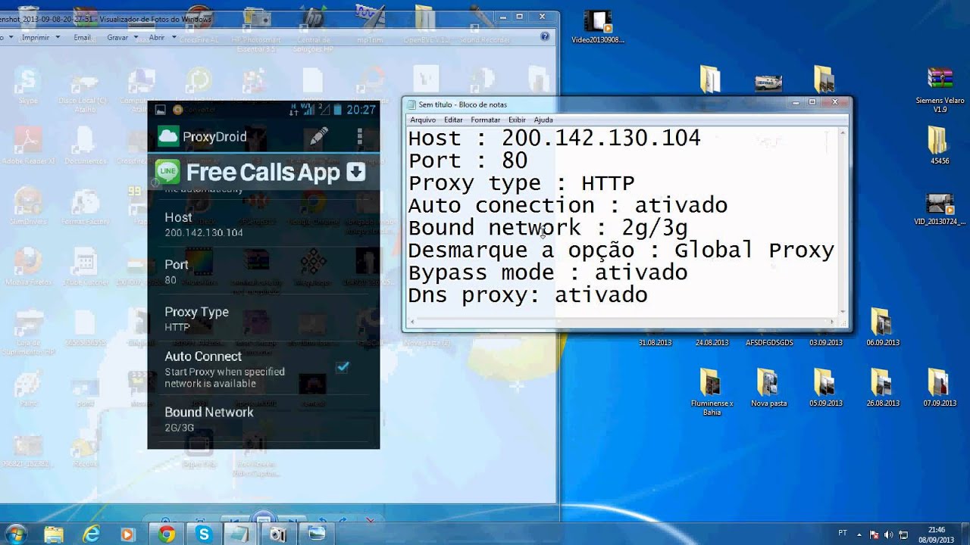Click the Notepad horizontal scrollbar
This screenshot has width=970, height=545.
click(x=621, y=322)
